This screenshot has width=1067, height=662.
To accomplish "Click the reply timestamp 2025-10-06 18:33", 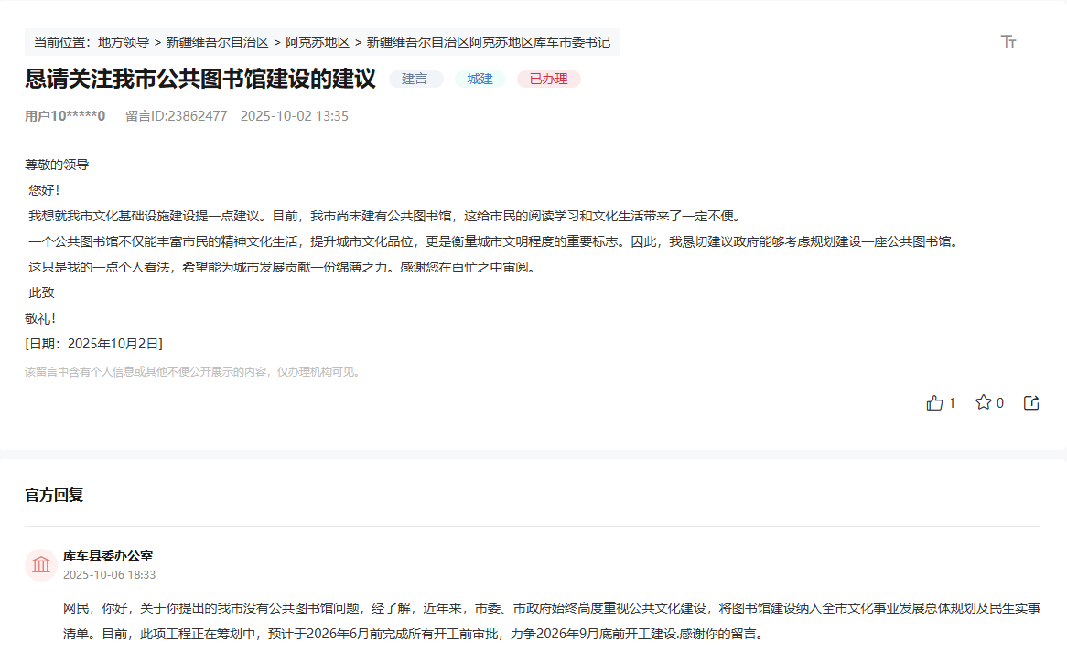I will pyautogui.click(x=109, y=575).
